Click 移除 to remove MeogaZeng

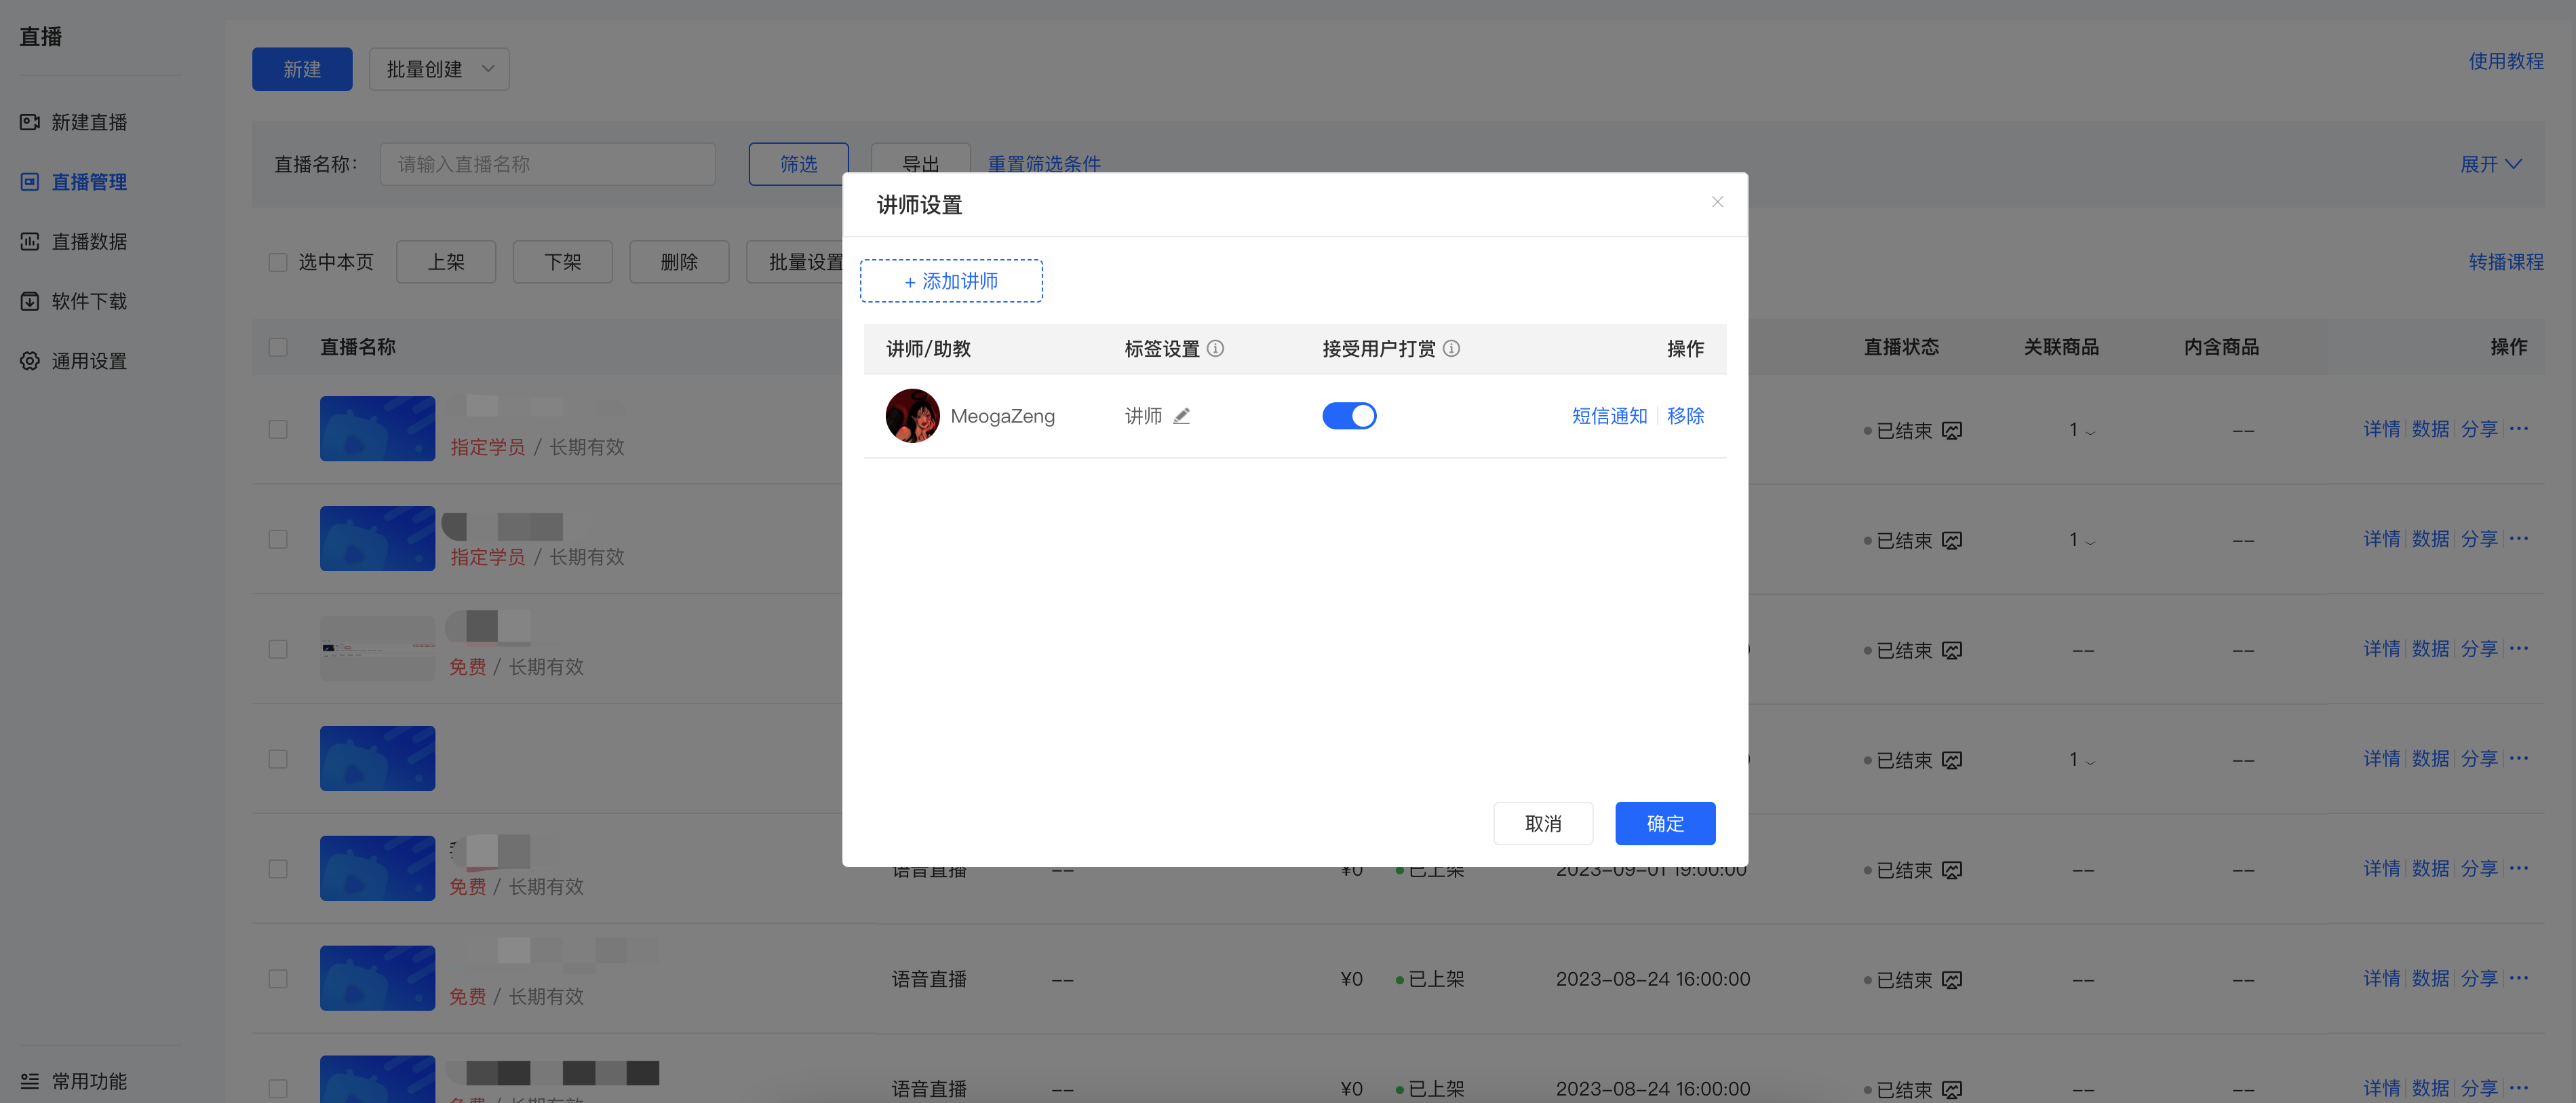pyautogui.click(x=1685, y=416)
